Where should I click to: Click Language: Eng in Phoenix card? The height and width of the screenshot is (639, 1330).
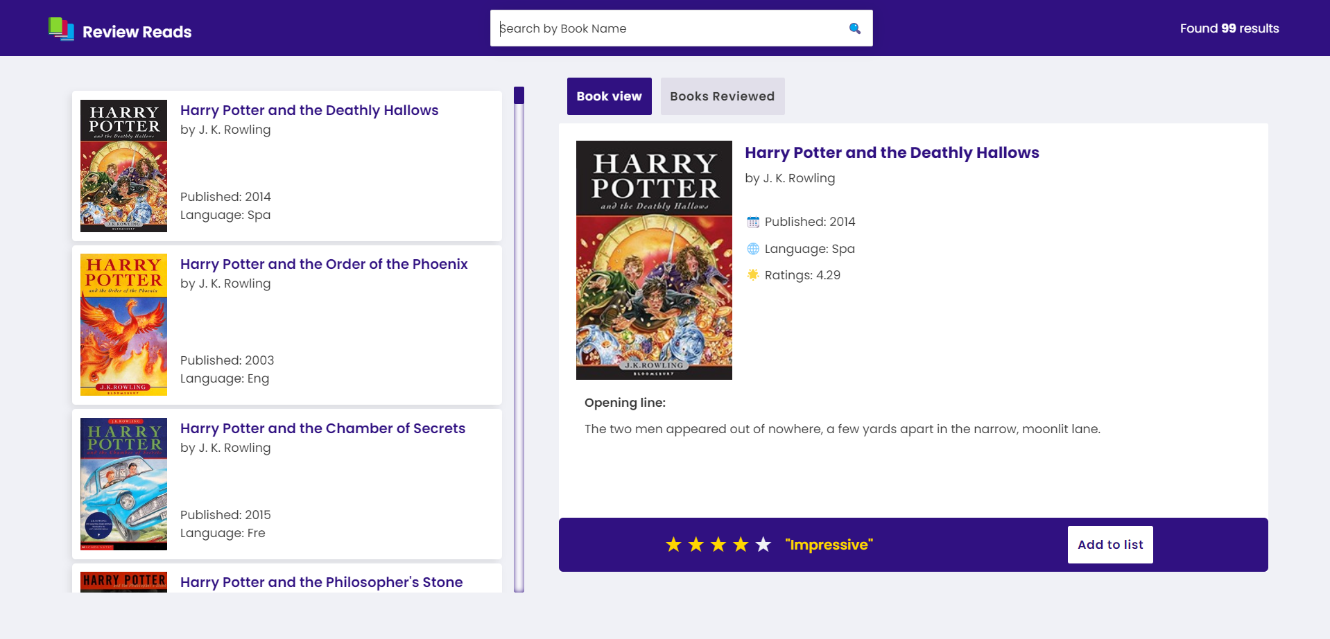tap(225, 378)
